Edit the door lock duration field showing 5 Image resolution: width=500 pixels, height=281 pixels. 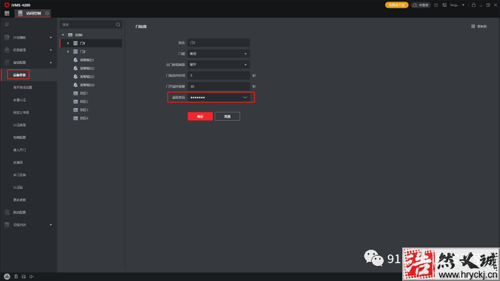pos(218,76)
